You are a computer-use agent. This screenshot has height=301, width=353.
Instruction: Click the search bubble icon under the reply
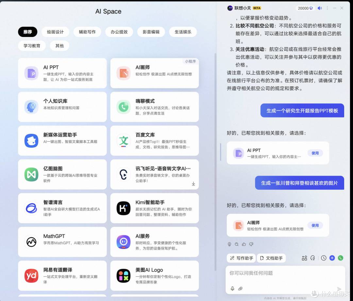click(x=237, y=244)
